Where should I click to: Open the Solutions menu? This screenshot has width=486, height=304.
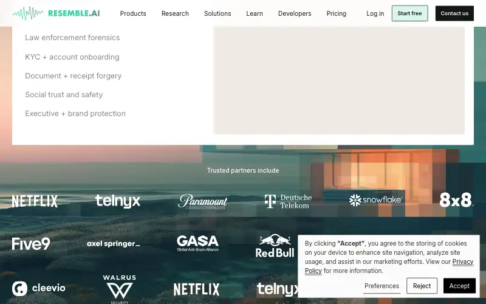[217, 13]
